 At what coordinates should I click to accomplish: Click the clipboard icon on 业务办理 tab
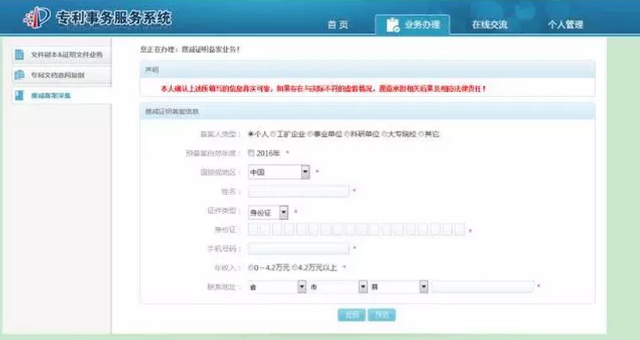pos(392,25)
